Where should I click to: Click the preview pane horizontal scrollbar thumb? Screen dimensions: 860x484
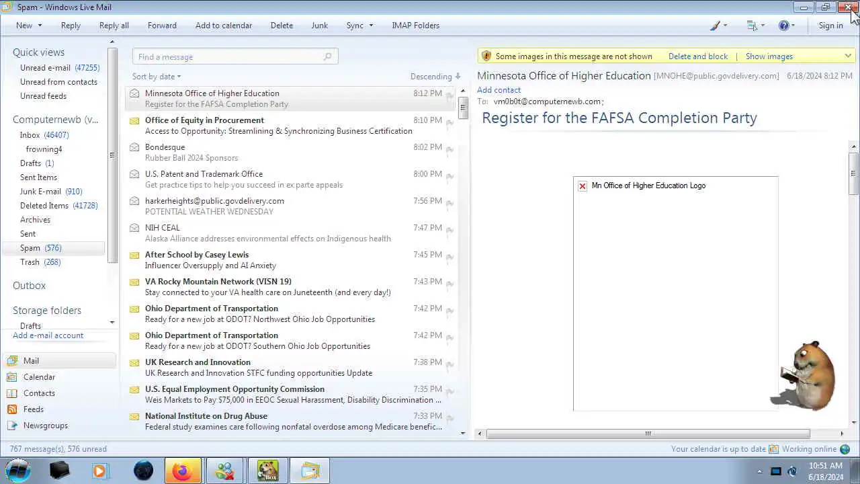coord(648,434)
